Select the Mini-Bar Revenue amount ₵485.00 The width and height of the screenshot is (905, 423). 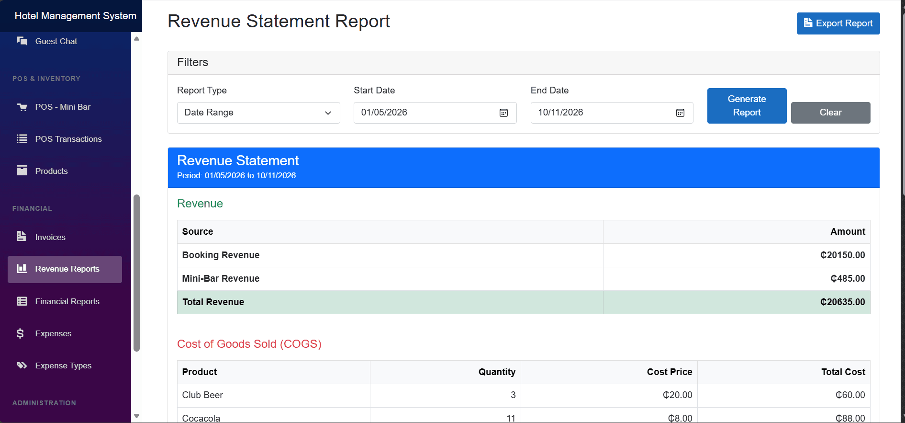pos(848,279)
